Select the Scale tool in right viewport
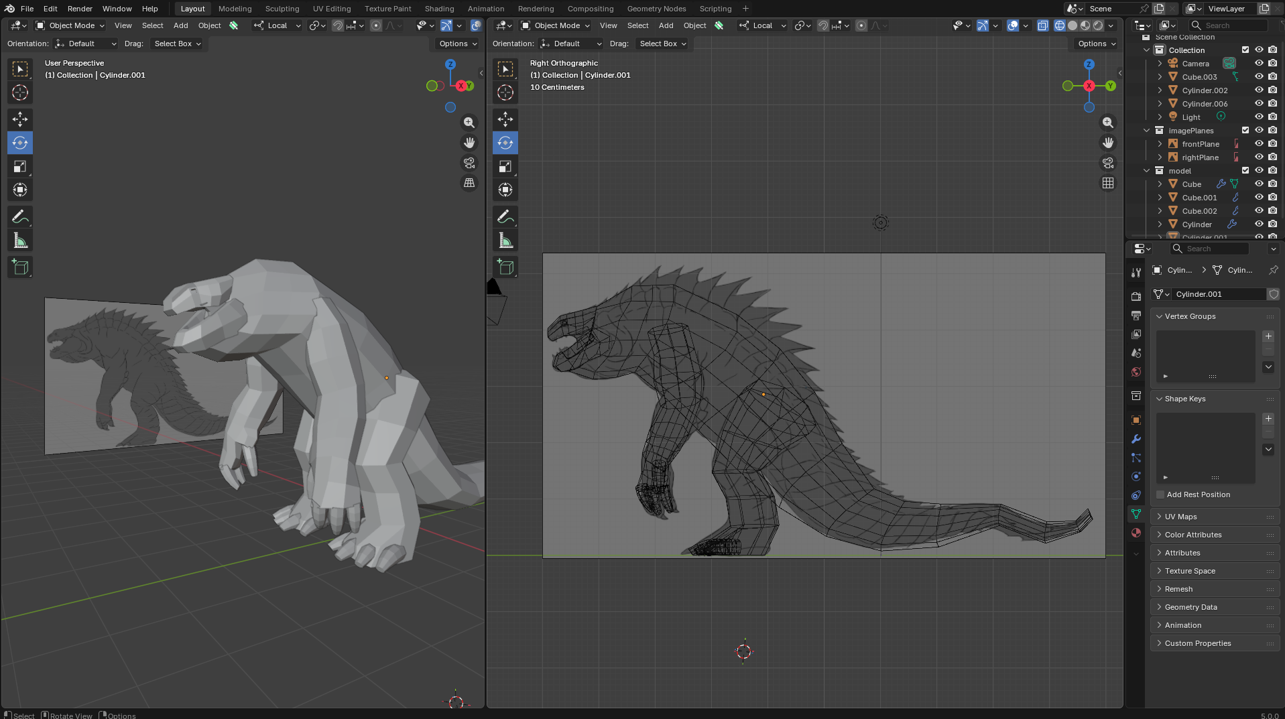Image resolution: width=1285 pixels, height=719 pixels. tap(505, 166)
